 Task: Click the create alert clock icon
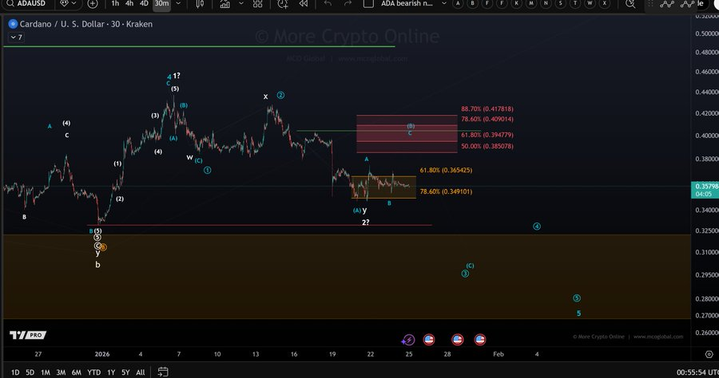tap(280, 4)
